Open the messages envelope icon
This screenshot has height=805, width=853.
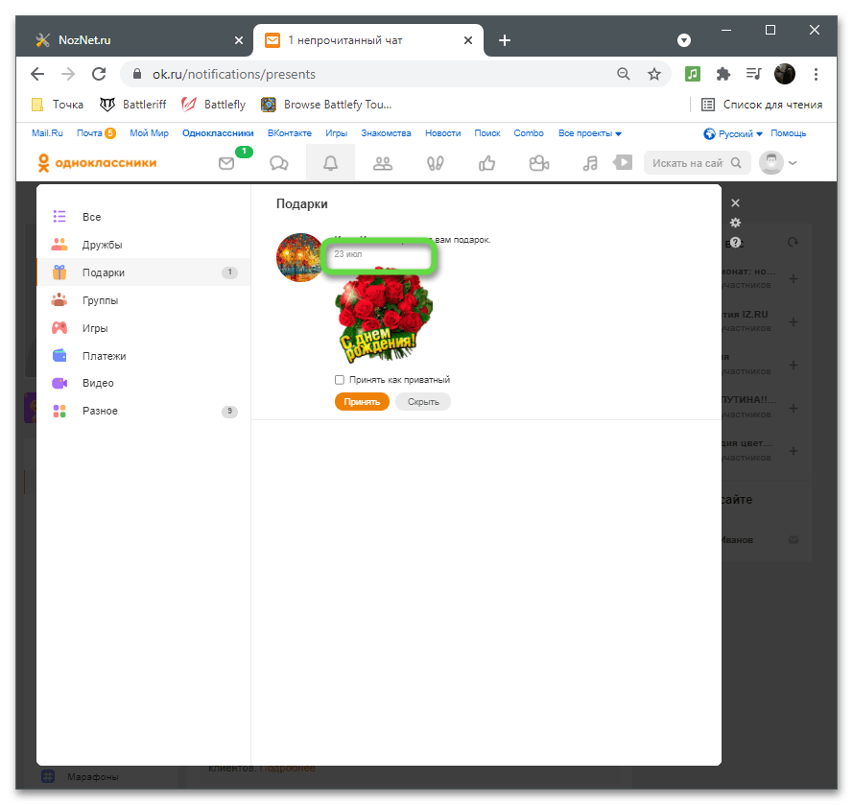click(x=226, y=163)
